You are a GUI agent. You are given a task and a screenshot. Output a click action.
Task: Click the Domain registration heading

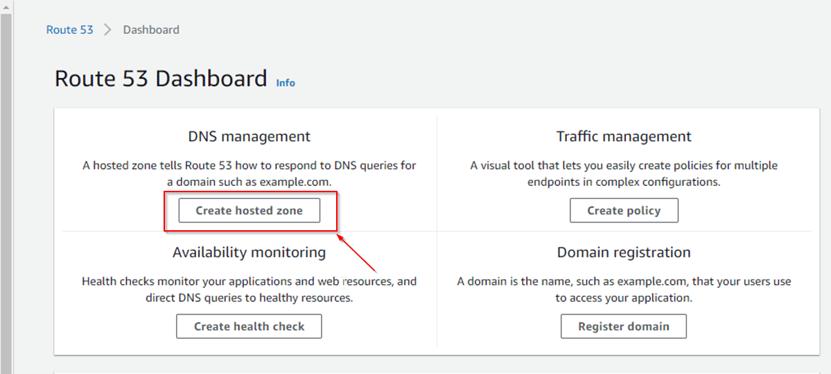coord(624,252)
